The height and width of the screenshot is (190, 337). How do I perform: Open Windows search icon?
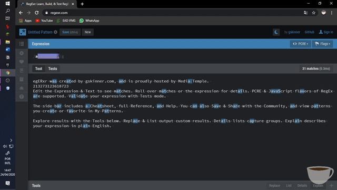coord(7,11)
